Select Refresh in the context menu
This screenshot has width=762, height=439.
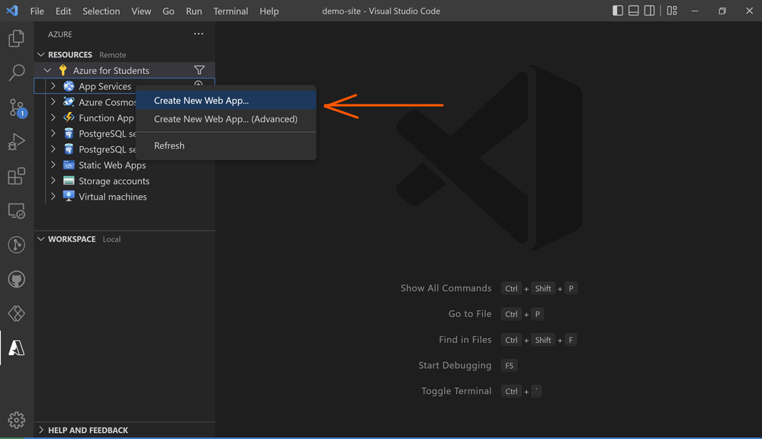point(226,146)
